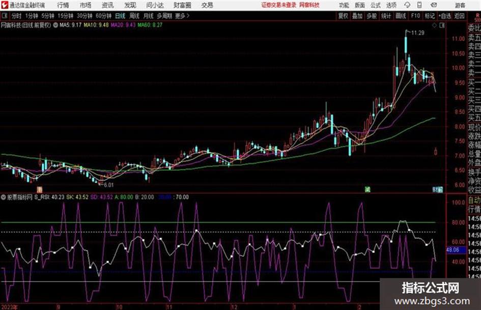Viewport: 481px width, 310px height.
Task: Switch to the 15分钟 period tab
Action: tap(65, 16)
